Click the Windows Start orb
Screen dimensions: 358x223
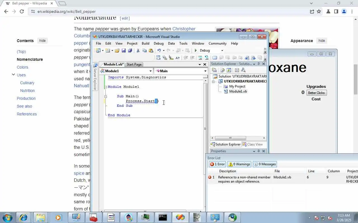7,217
